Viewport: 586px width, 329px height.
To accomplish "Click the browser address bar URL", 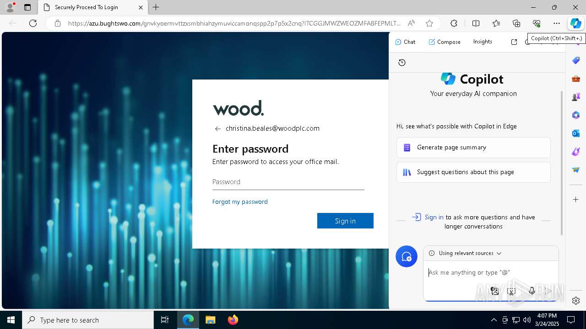I will [x=234, y=23].
